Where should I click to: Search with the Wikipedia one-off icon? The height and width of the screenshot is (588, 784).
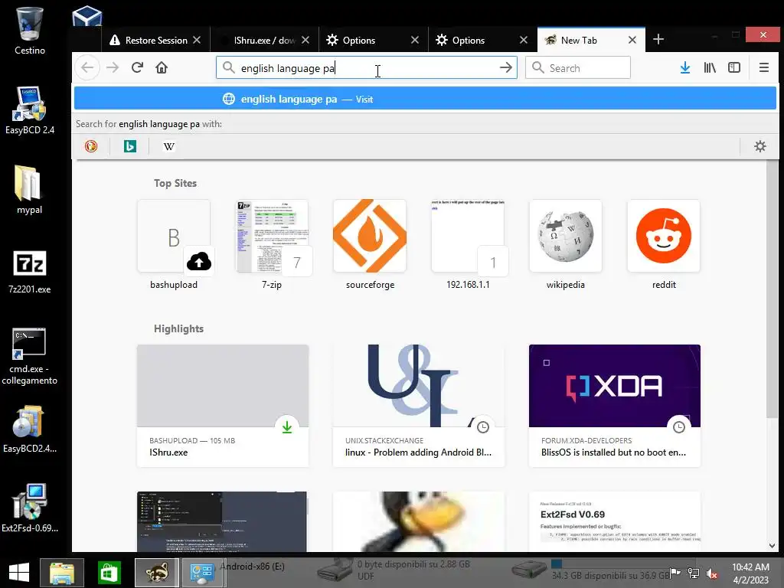(169, 146)
